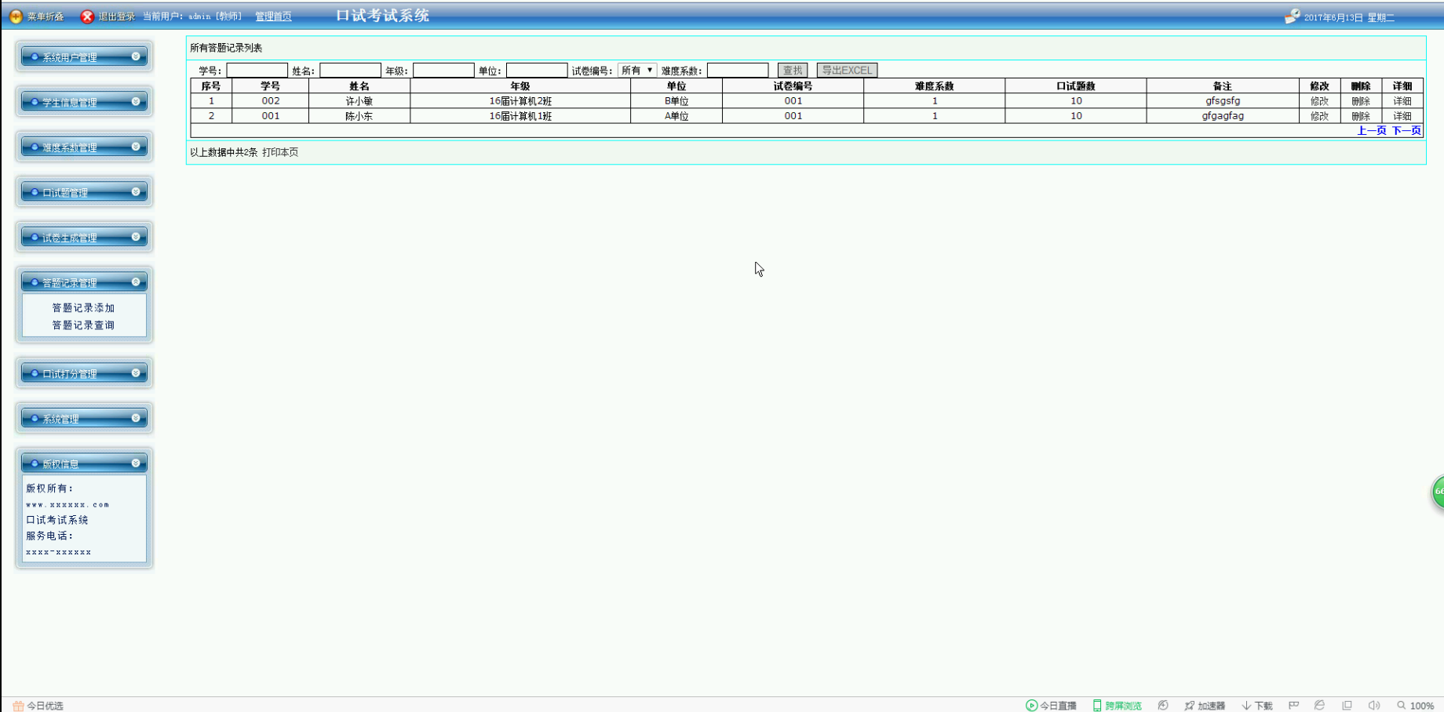Click 详细 for 陈小东 row
Viewport: 1444px width, 712px height.
[1402, 116]
